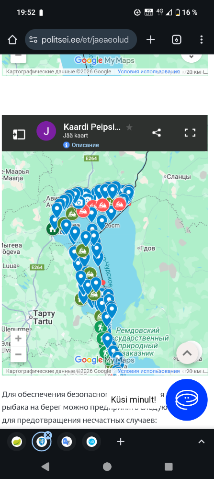The width and height of the screenshot is (214, 479).
Task: Open map in fullscreen view
Action: coord(190,133)
